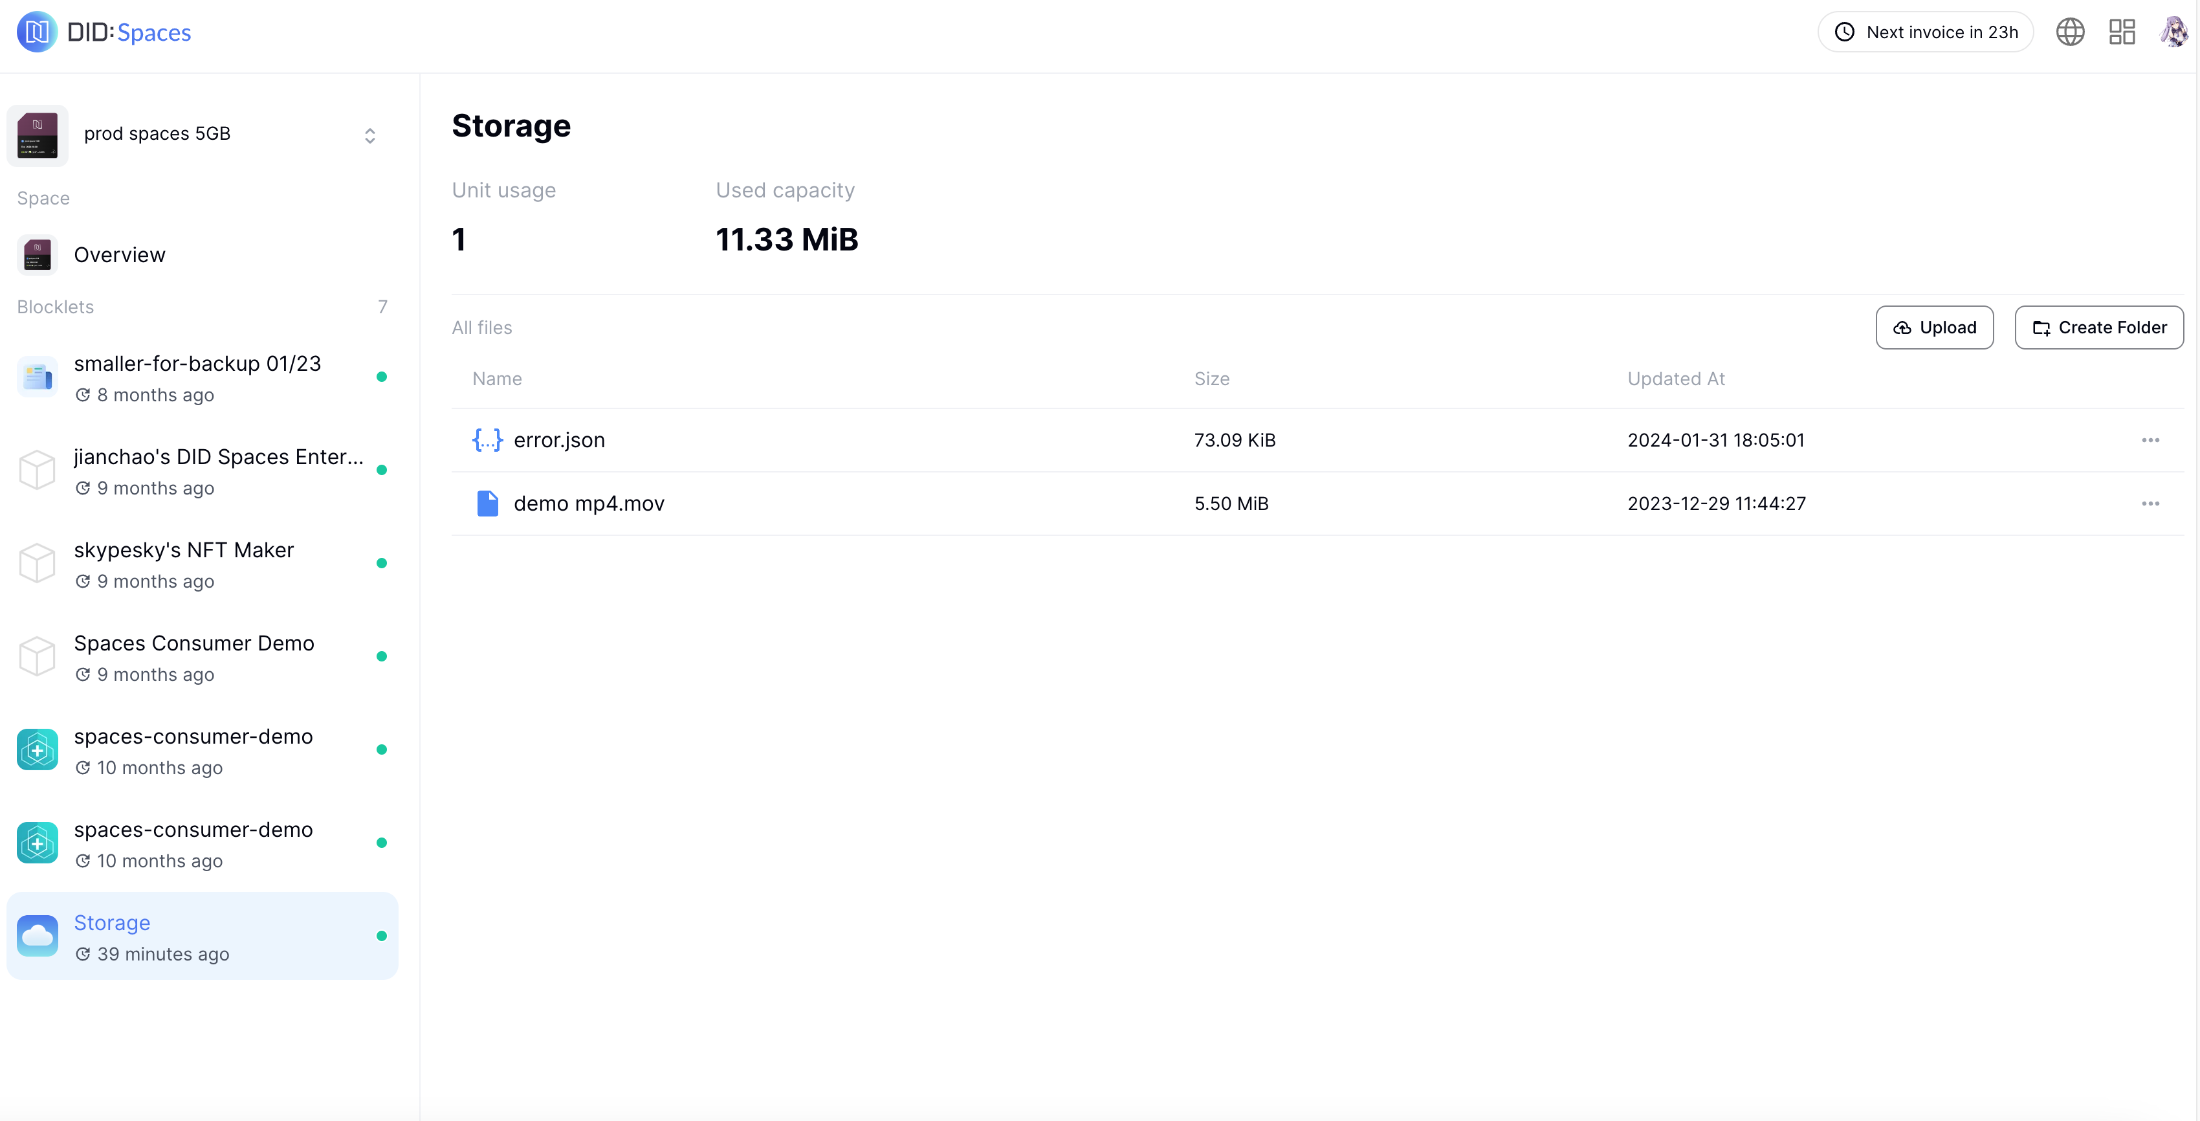Go to the Overview section
The image size is (2200, 1121).
pos(120,254)
